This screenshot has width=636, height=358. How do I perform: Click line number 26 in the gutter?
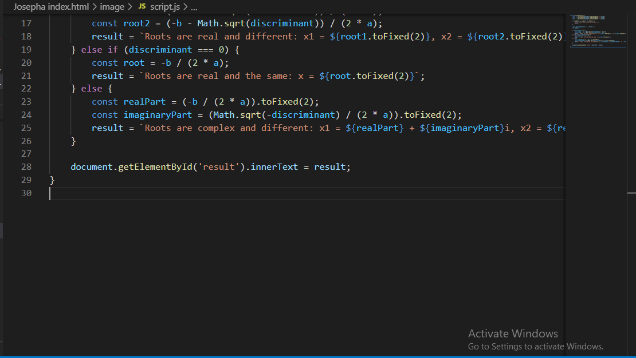[x=26, y=141]
